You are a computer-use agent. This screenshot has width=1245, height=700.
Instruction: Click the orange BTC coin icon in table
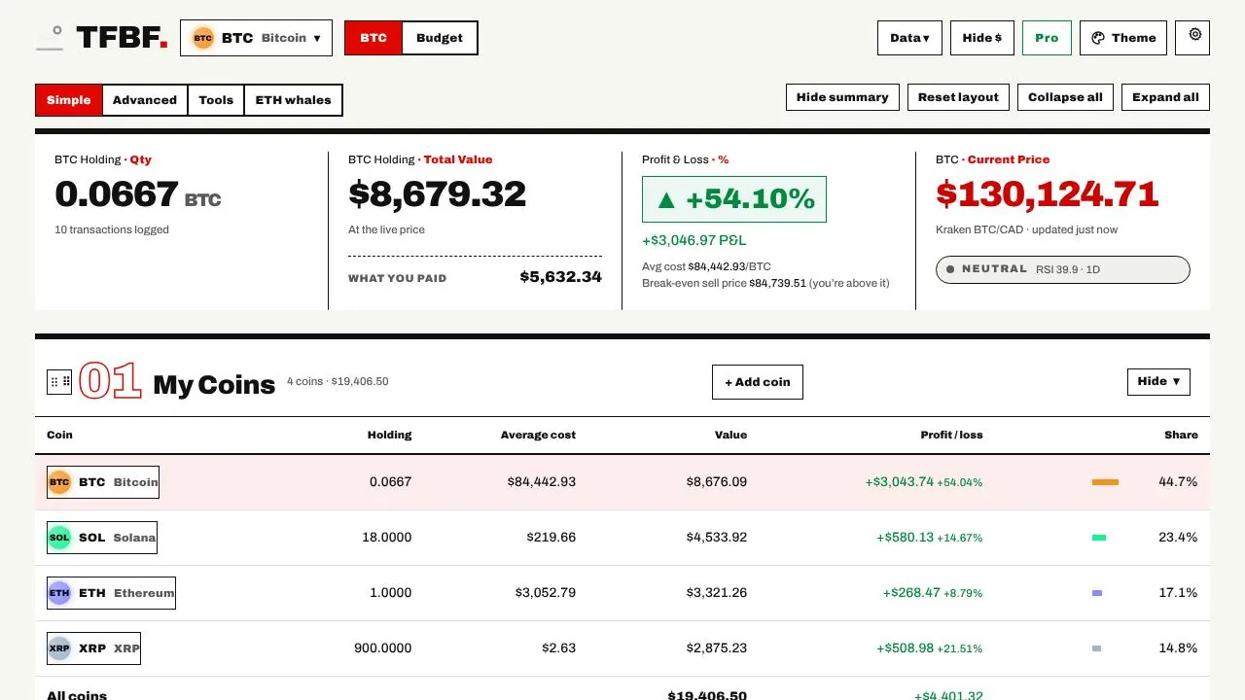click(59, 482)
